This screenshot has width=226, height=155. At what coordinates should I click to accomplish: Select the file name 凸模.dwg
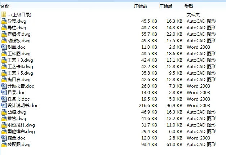pos(17,112)
